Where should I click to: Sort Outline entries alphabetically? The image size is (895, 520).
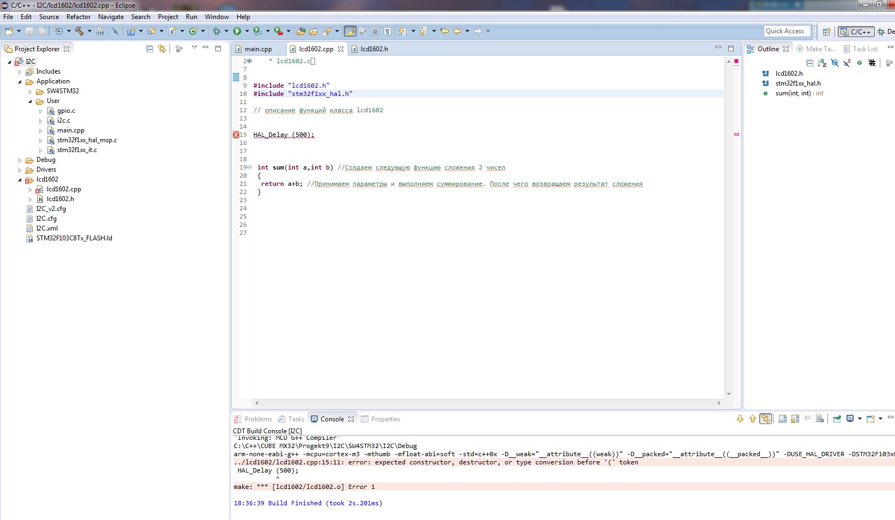coord(822,63)
